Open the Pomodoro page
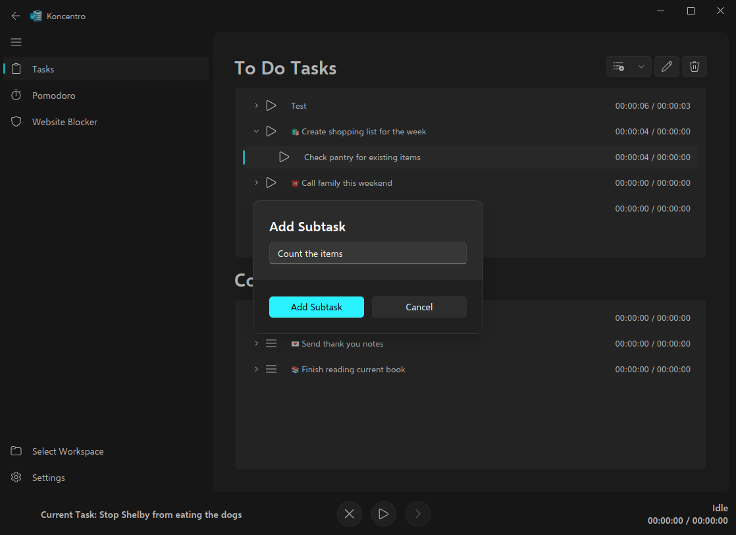This screenshot has height=535, width=736. click(x=54, y=96)
